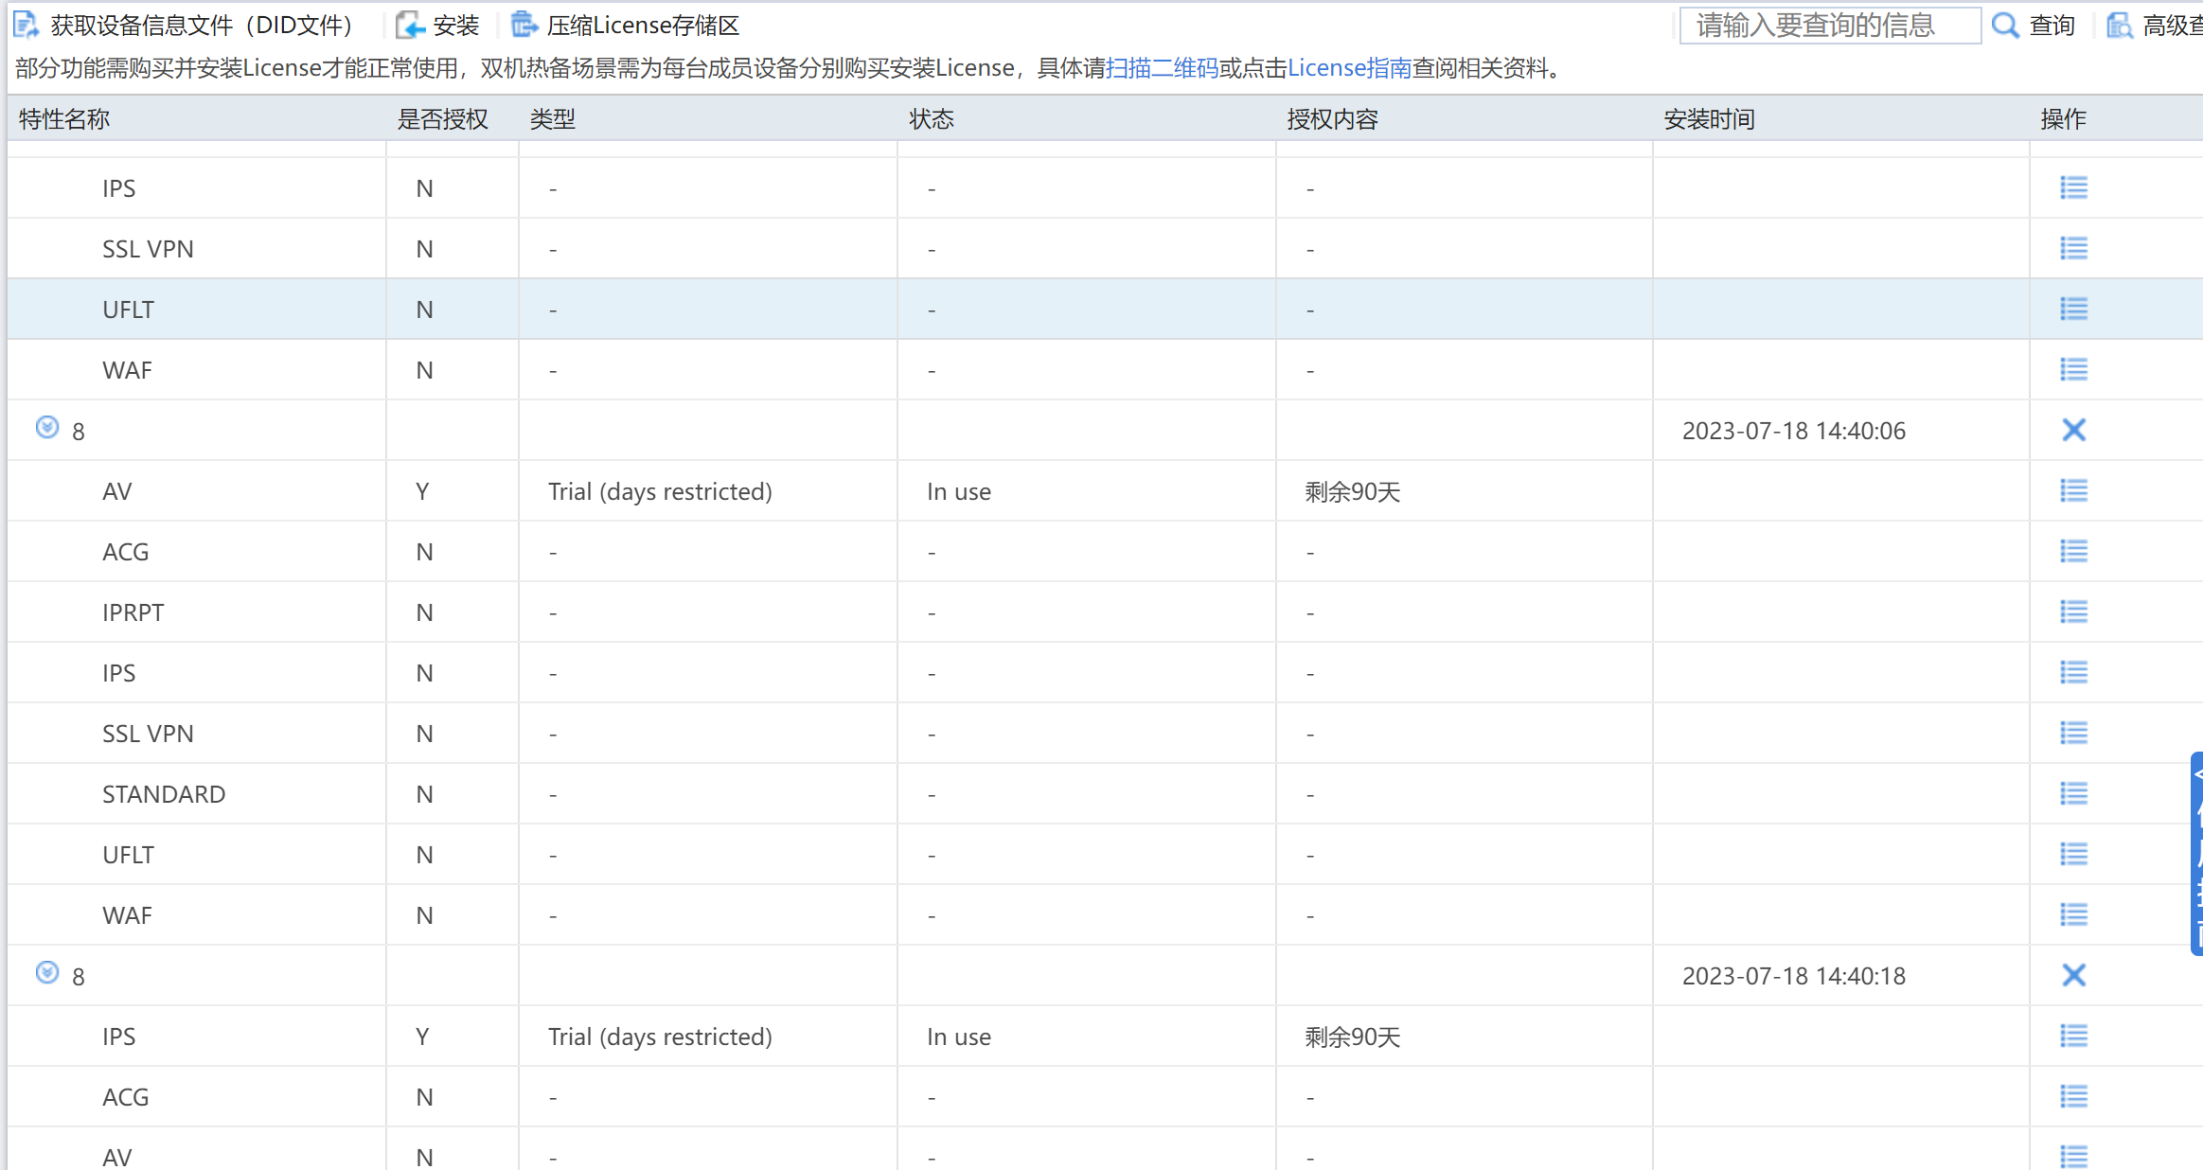Click the 扫描二维码 scan QR code link
Viewport: 2203px width, 1170px height.
[1162, 68]
